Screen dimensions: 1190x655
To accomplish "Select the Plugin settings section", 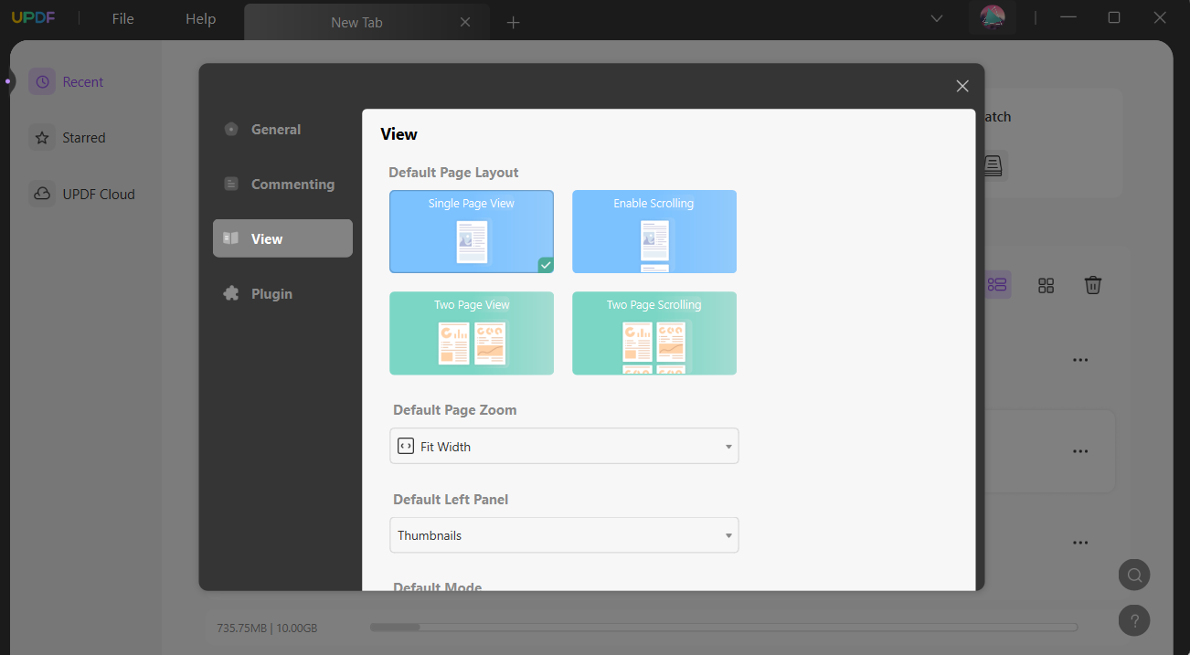I will point(271,293).
